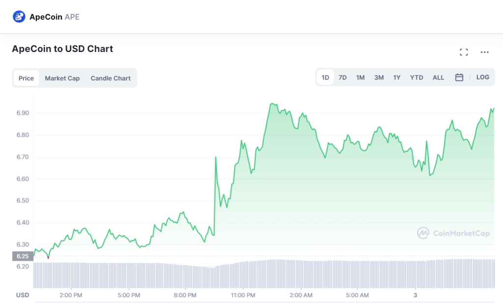Toggle the LOG scale option

tap(482, 77)
